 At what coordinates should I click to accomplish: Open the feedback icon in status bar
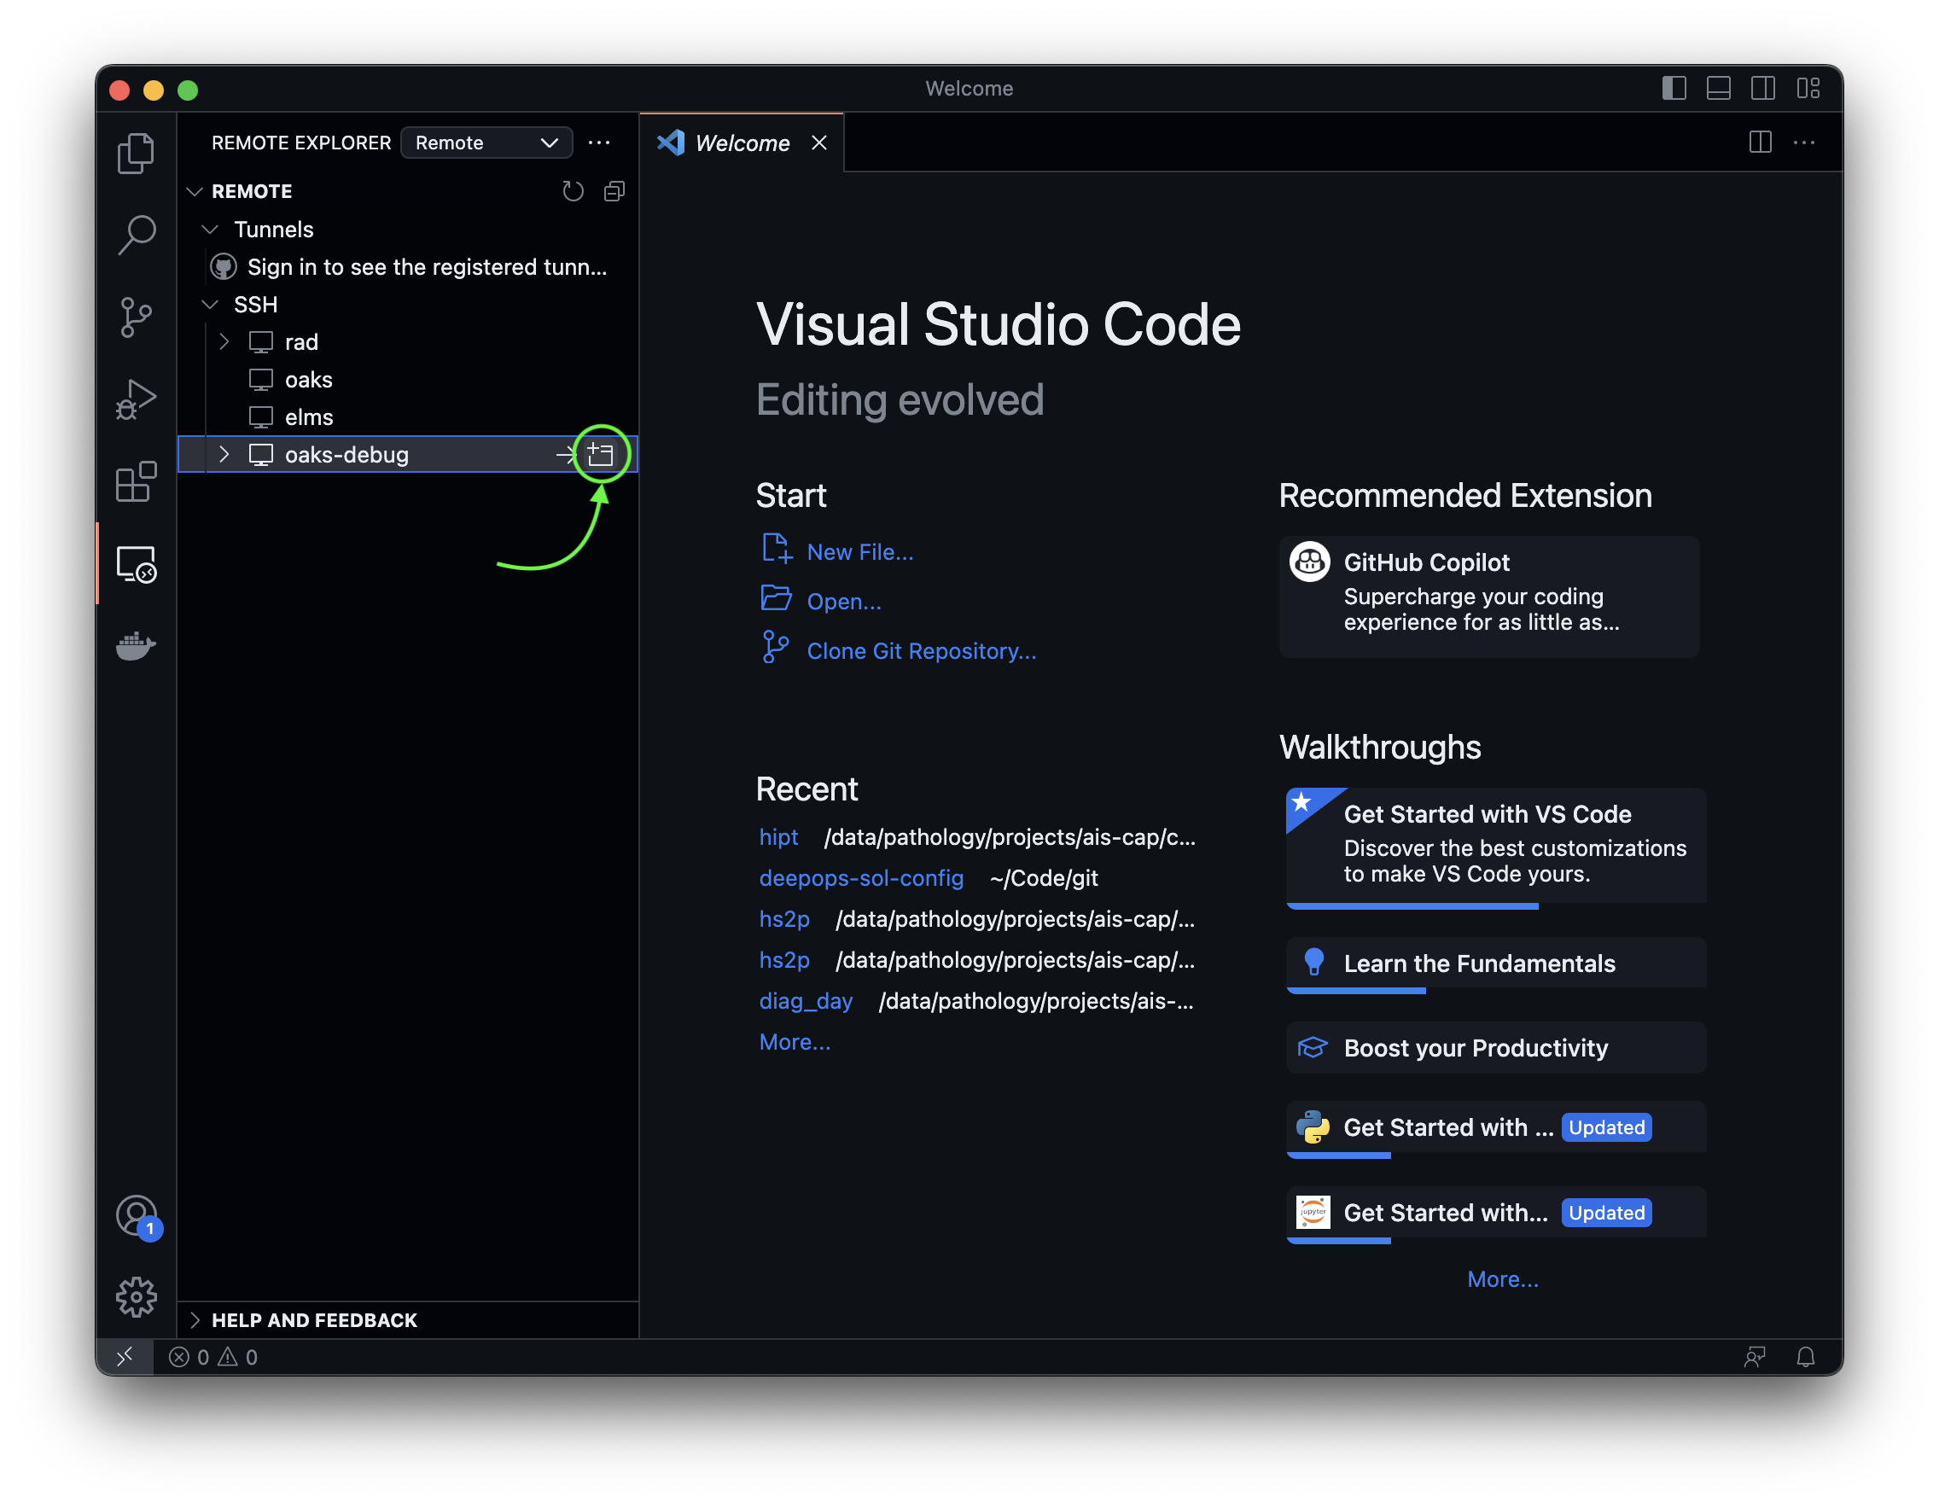[1755, 1356]
